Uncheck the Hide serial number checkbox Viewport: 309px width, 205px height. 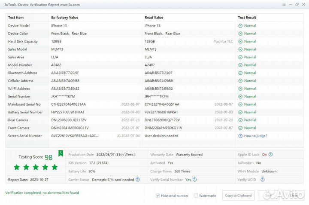(158, 196)
